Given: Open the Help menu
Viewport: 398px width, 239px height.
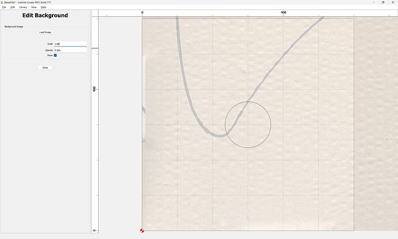Looking at the screenshot, I should click(43, 7).
